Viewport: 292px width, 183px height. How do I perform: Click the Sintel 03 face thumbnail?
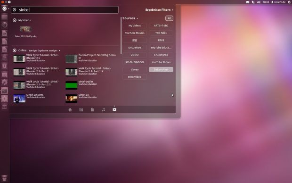(x=71, y=99)
